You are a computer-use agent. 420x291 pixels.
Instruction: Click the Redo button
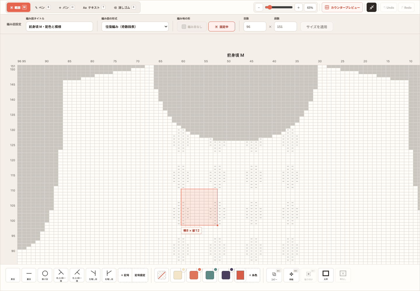point(406,7)
